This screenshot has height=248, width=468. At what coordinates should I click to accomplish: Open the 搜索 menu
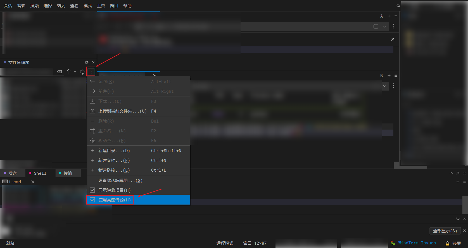(x=34, y=6)
